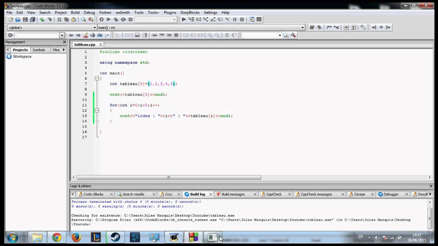Collapse the main() function fold marker
Image resolution: width=438 pixels, height=246 pixels.
pyautogui.click(x=97, y=78)
